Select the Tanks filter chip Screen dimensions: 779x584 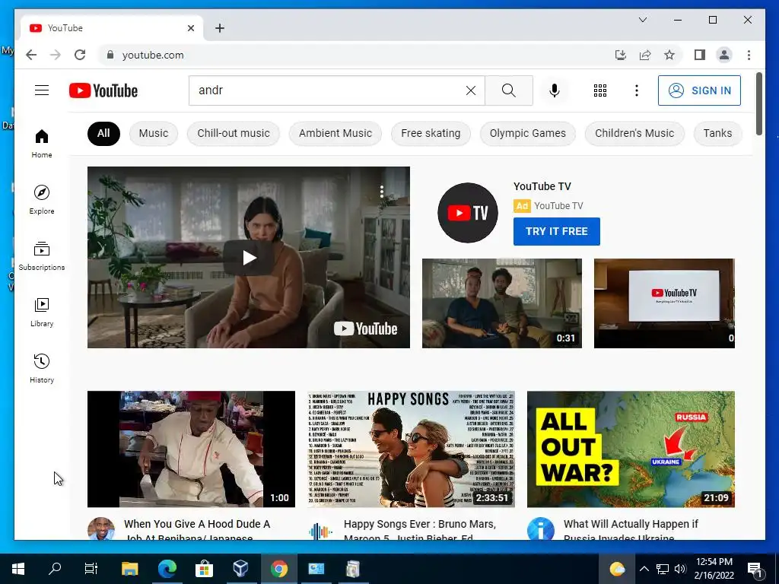pos(717,133)
